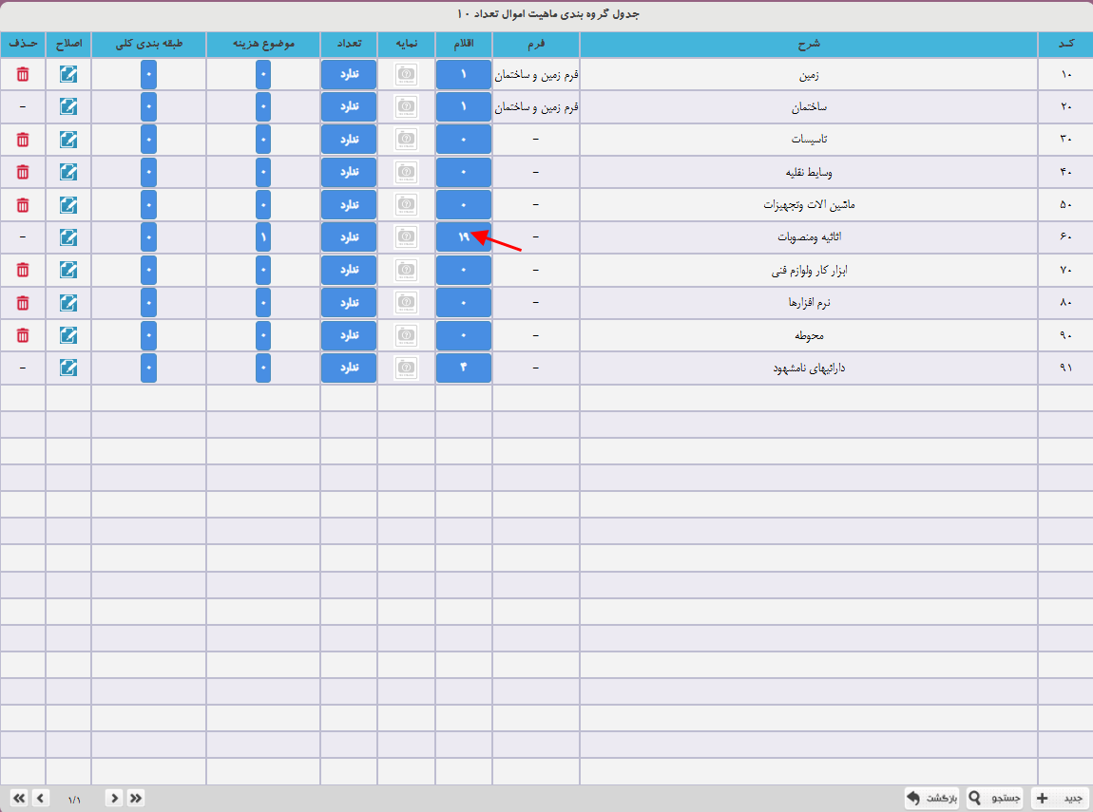Delete the محوطه row
This screenshot has width=1093, height=812.
[x=23, y=335]
